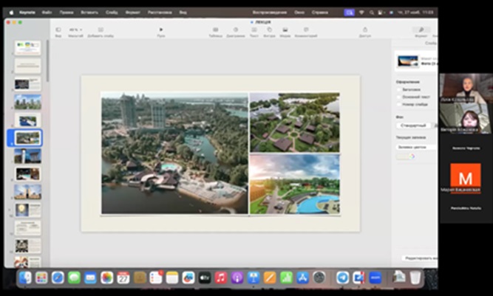
Task: Open the Стандартный background dropdown
Action: (415, 125)
